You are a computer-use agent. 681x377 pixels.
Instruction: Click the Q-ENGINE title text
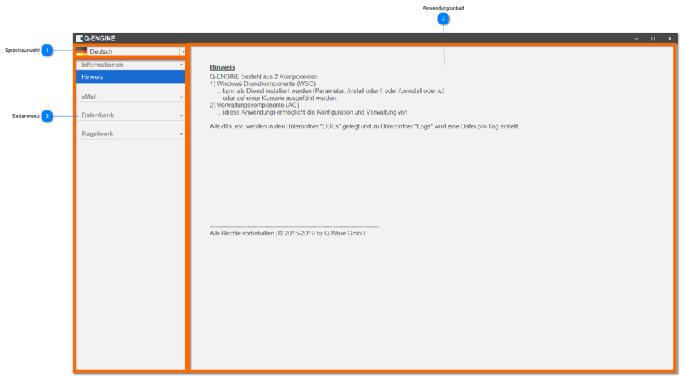[x=100, y=39]
